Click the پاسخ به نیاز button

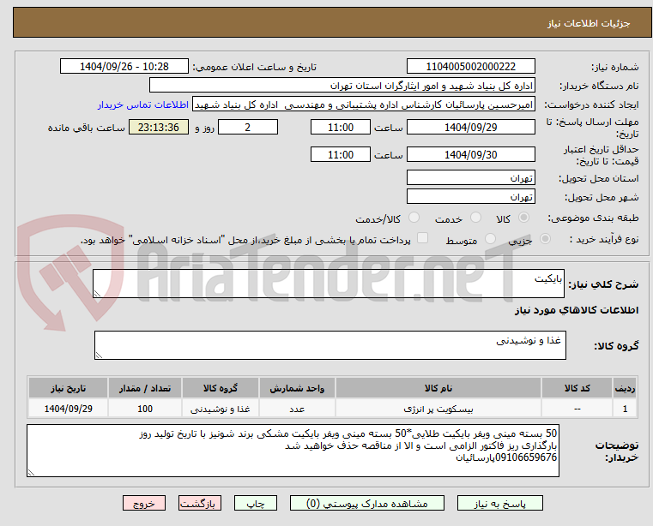click(x=499, y=503)
